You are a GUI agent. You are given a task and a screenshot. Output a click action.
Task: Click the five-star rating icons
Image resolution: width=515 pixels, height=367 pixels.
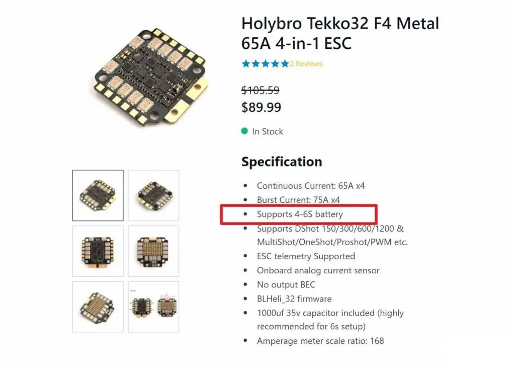pos(266,64)
